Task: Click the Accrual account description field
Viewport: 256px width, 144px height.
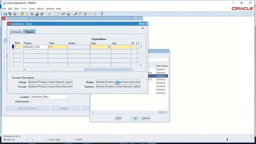Action: 51,86
